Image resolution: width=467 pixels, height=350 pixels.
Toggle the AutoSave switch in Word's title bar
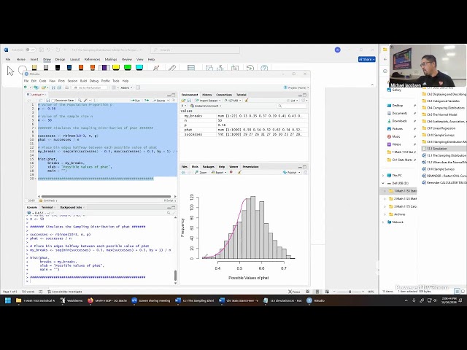pos(31,50)
